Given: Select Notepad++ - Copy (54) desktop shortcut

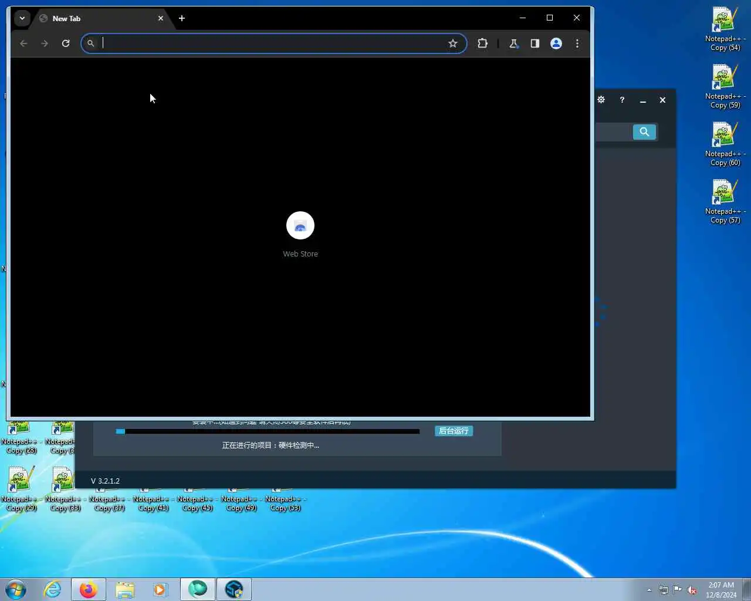Looking at the screenshot, I should [x=725, y=29].
